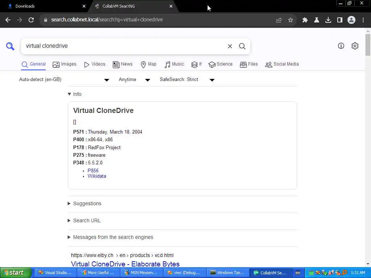This screenshot has width=371, height=278.
Task: Open the News category
Action: click(122, 64)
